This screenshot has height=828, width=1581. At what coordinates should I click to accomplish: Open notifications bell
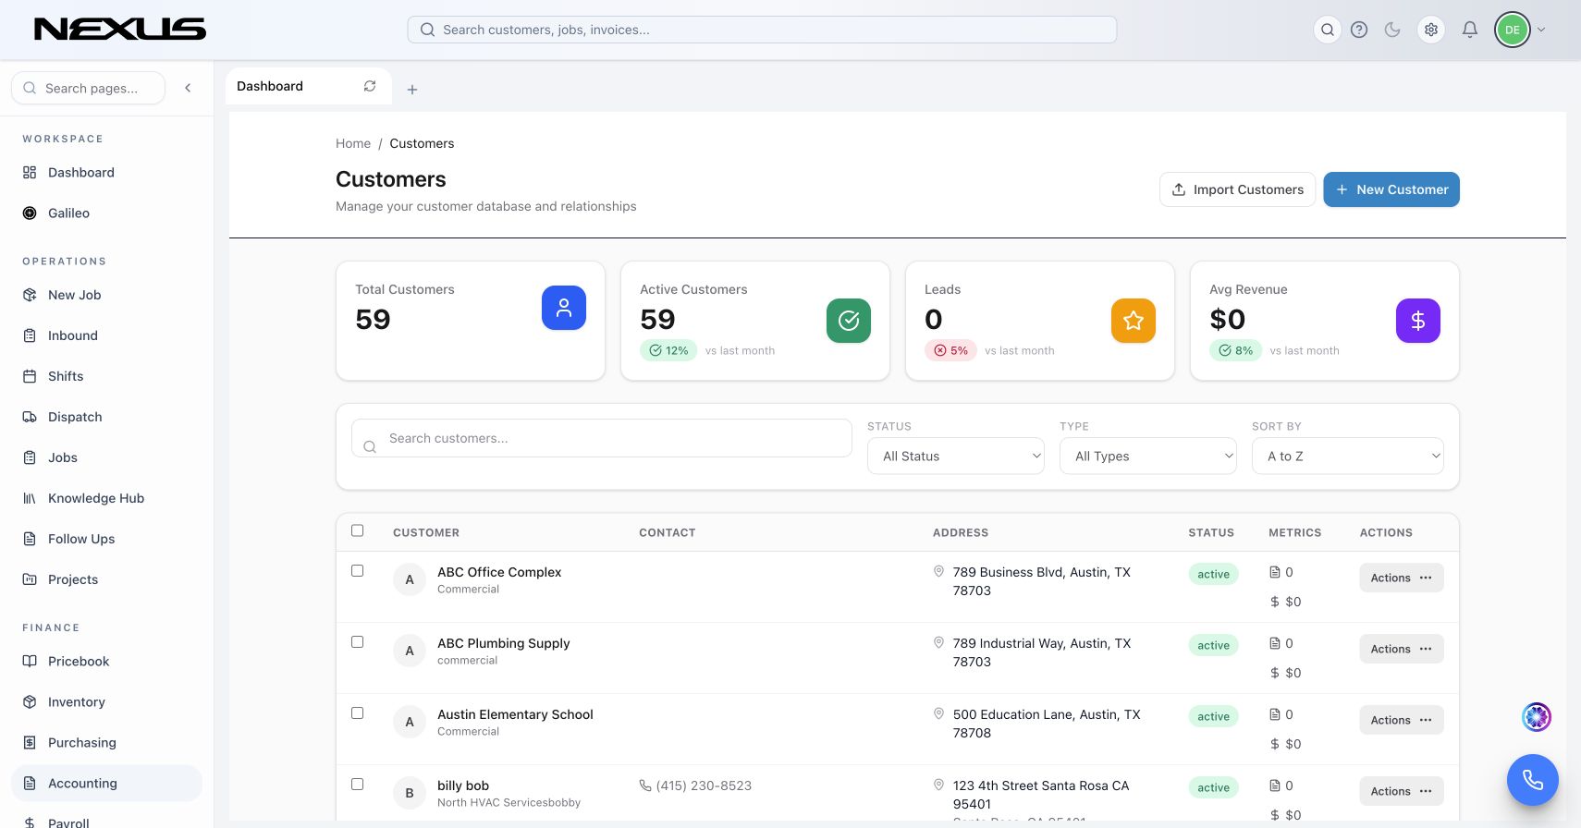click(1470, 30)
